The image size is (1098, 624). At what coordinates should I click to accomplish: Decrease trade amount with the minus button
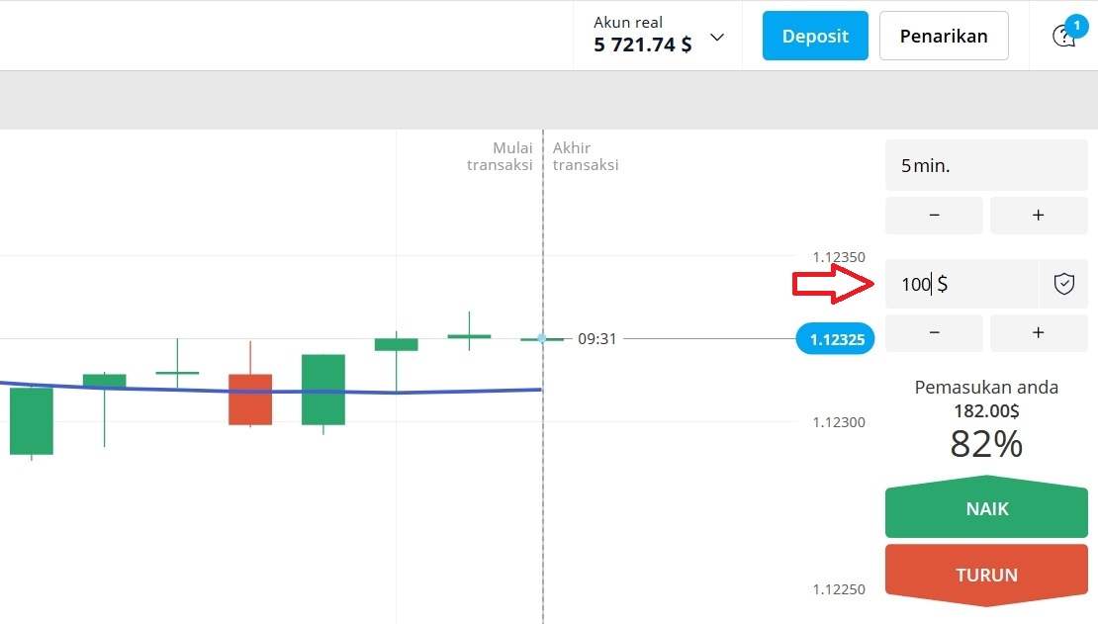coord(934,333)
